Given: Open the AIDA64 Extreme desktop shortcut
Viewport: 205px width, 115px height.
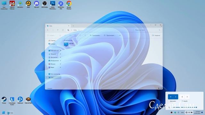Looking at the screenshot, I should tap(12, 5).
